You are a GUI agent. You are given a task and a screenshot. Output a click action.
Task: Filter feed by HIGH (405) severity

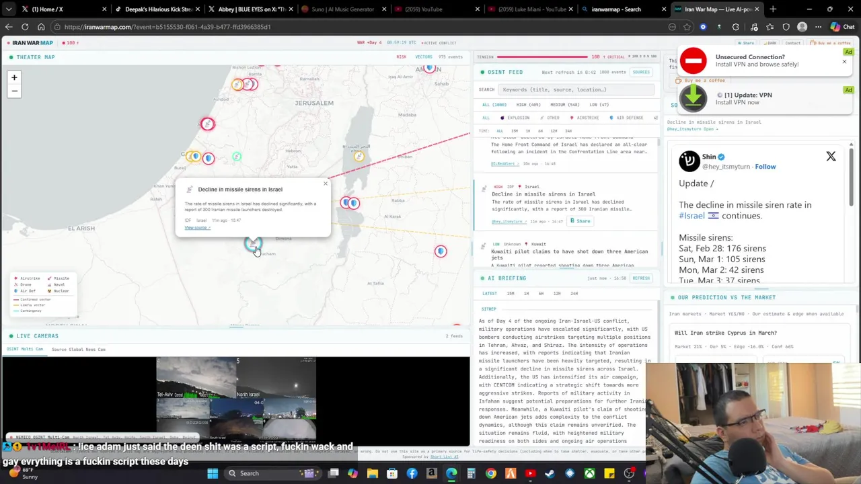point(529,105)
